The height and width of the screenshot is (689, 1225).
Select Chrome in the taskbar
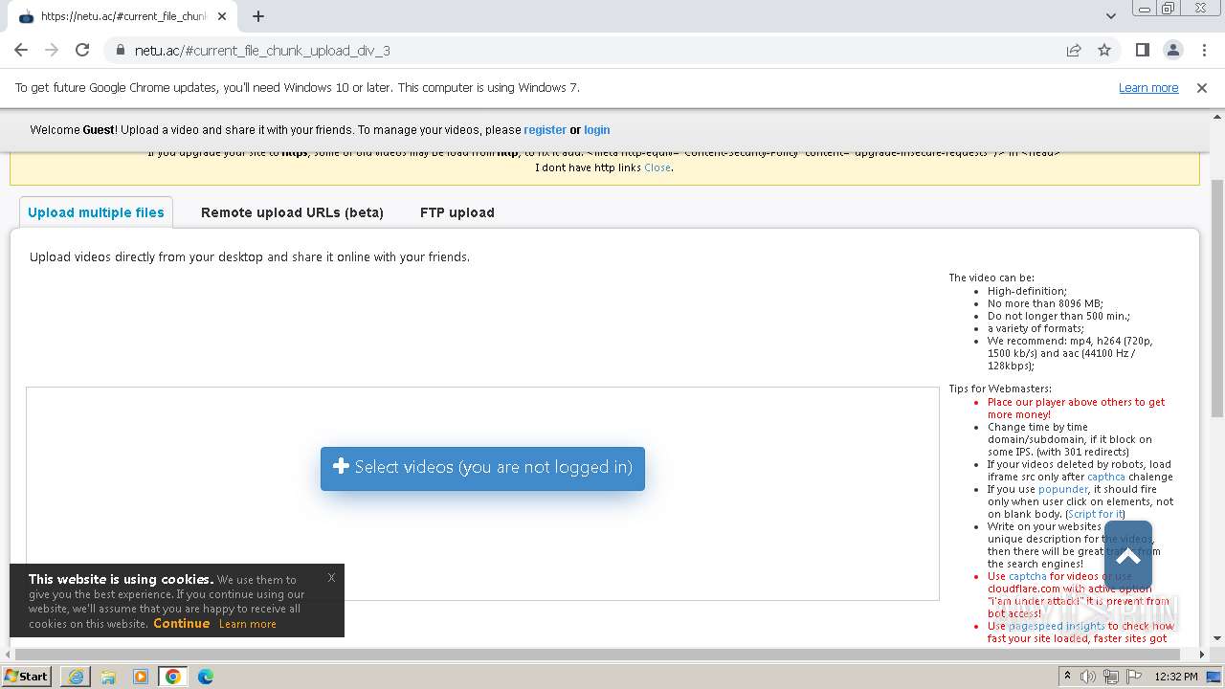pyautogui.click(x=173, y=677)
